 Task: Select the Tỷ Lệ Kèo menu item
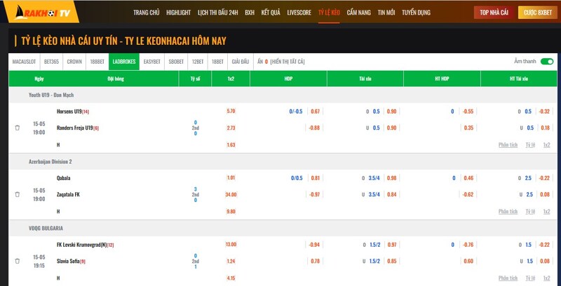click(x=329, y=13)
